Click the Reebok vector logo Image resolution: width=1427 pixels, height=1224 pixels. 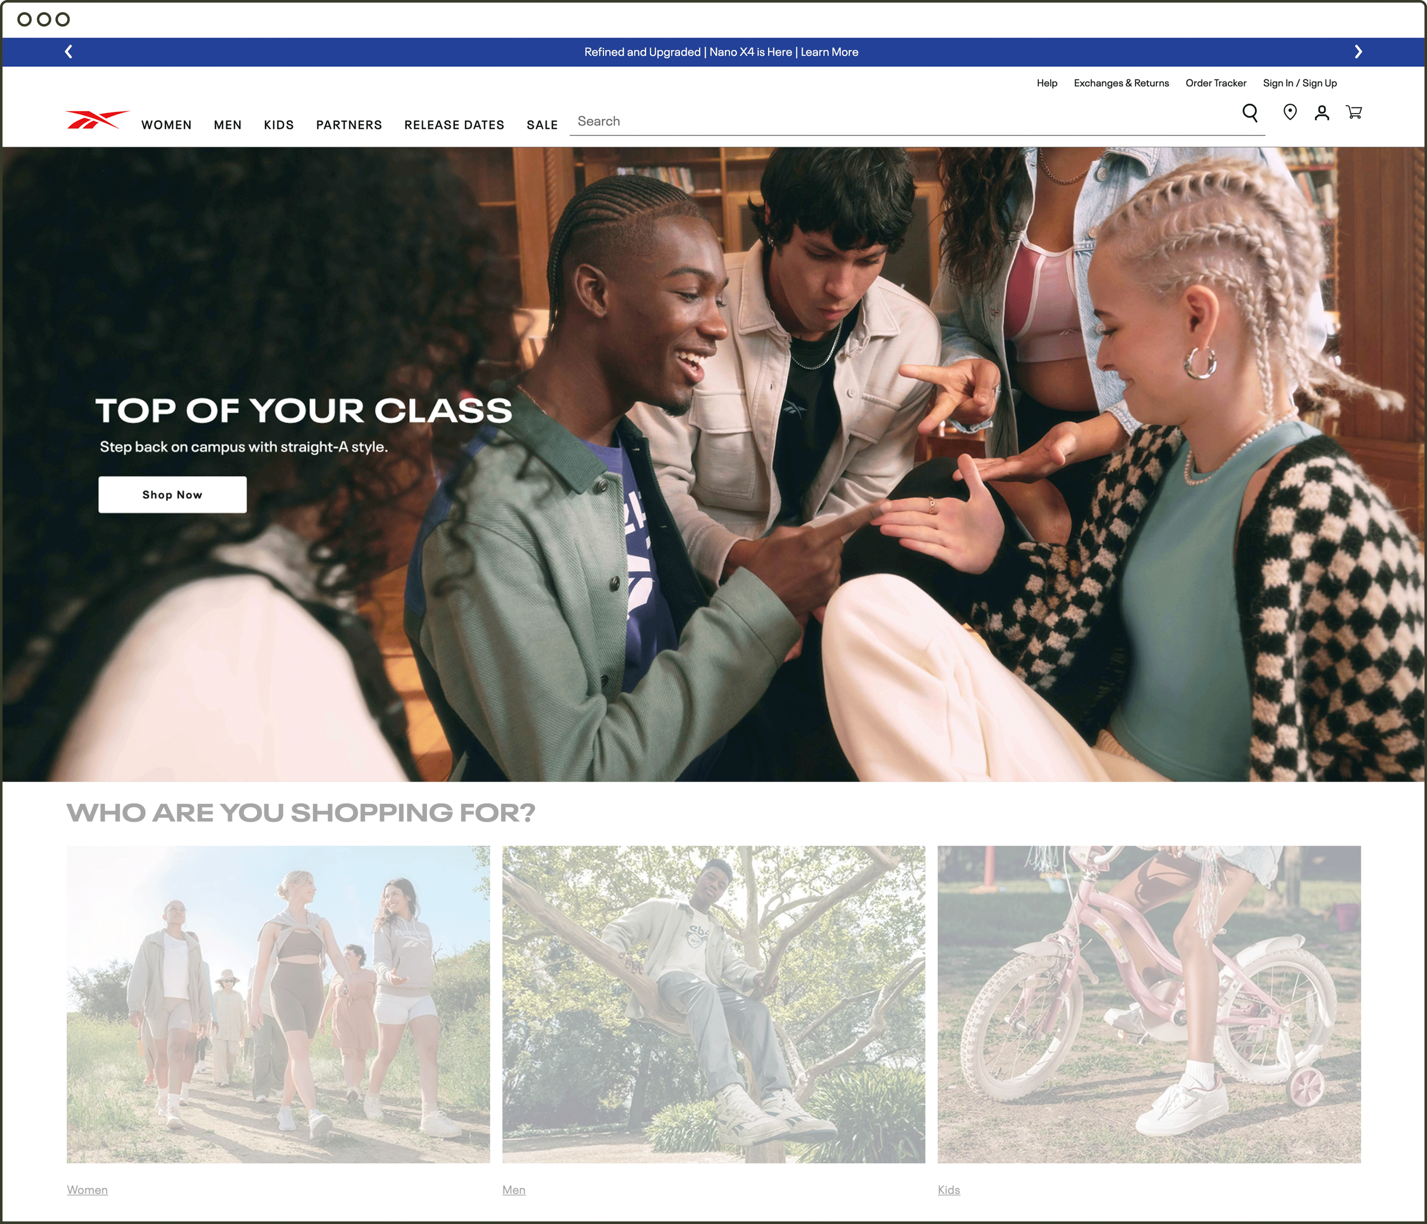coord(97,120)
